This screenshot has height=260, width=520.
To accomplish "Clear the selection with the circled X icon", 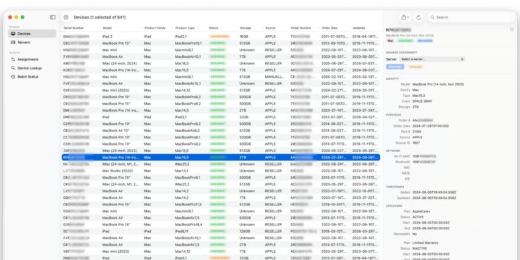I will click(66, 18).
